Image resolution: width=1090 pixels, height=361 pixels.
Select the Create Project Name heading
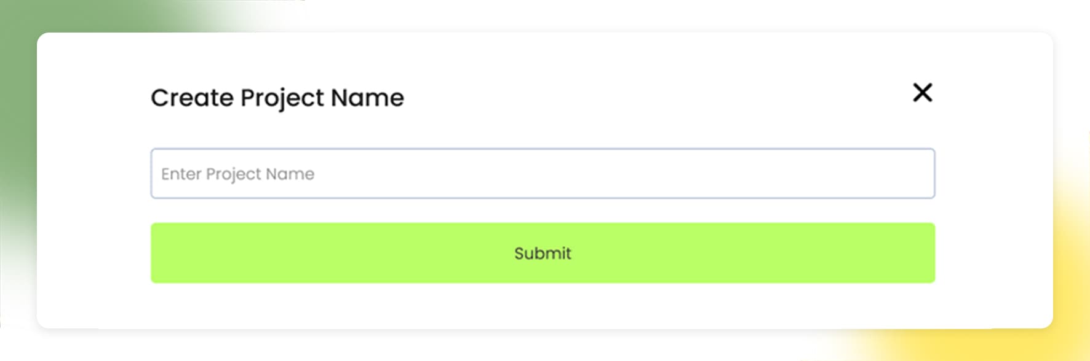tap(277, 98)
